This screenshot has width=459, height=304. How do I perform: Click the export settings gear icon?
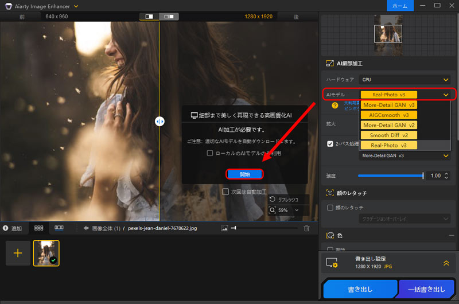point(332,263)
